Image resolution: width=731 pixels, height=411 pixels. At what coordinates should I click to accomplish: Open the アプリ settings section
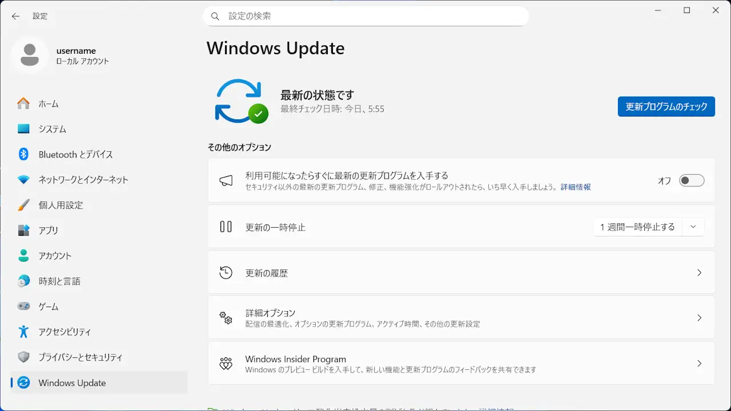pyautogui.click(x=49, y=231)
